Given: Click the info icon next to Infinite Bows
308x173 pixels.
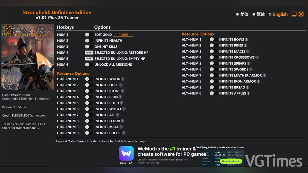Looking at the screenshot, I should pos(246,39).
